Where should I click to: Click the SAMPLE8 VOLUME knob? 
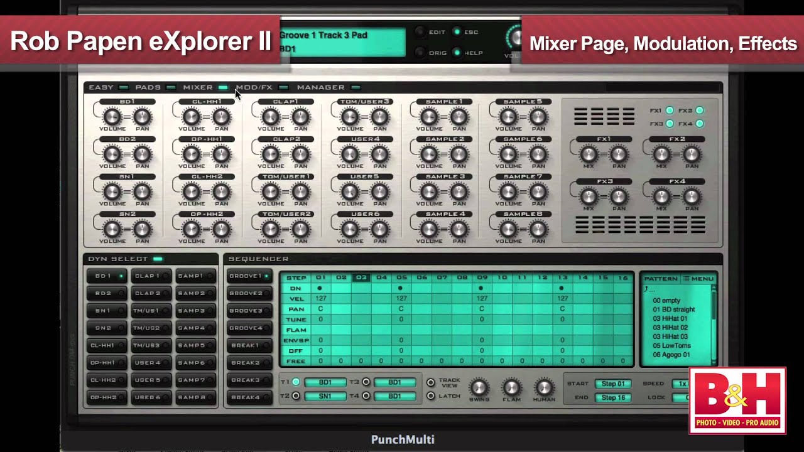(508, 229)
